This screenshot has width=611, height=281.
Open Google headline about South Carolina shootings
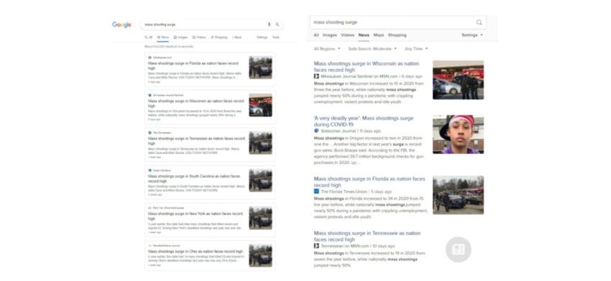[194, 178]
